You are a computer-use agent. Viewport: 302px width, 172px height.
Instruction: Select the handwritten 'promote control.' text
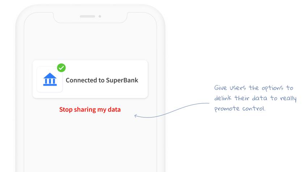(x=240, y=108)
